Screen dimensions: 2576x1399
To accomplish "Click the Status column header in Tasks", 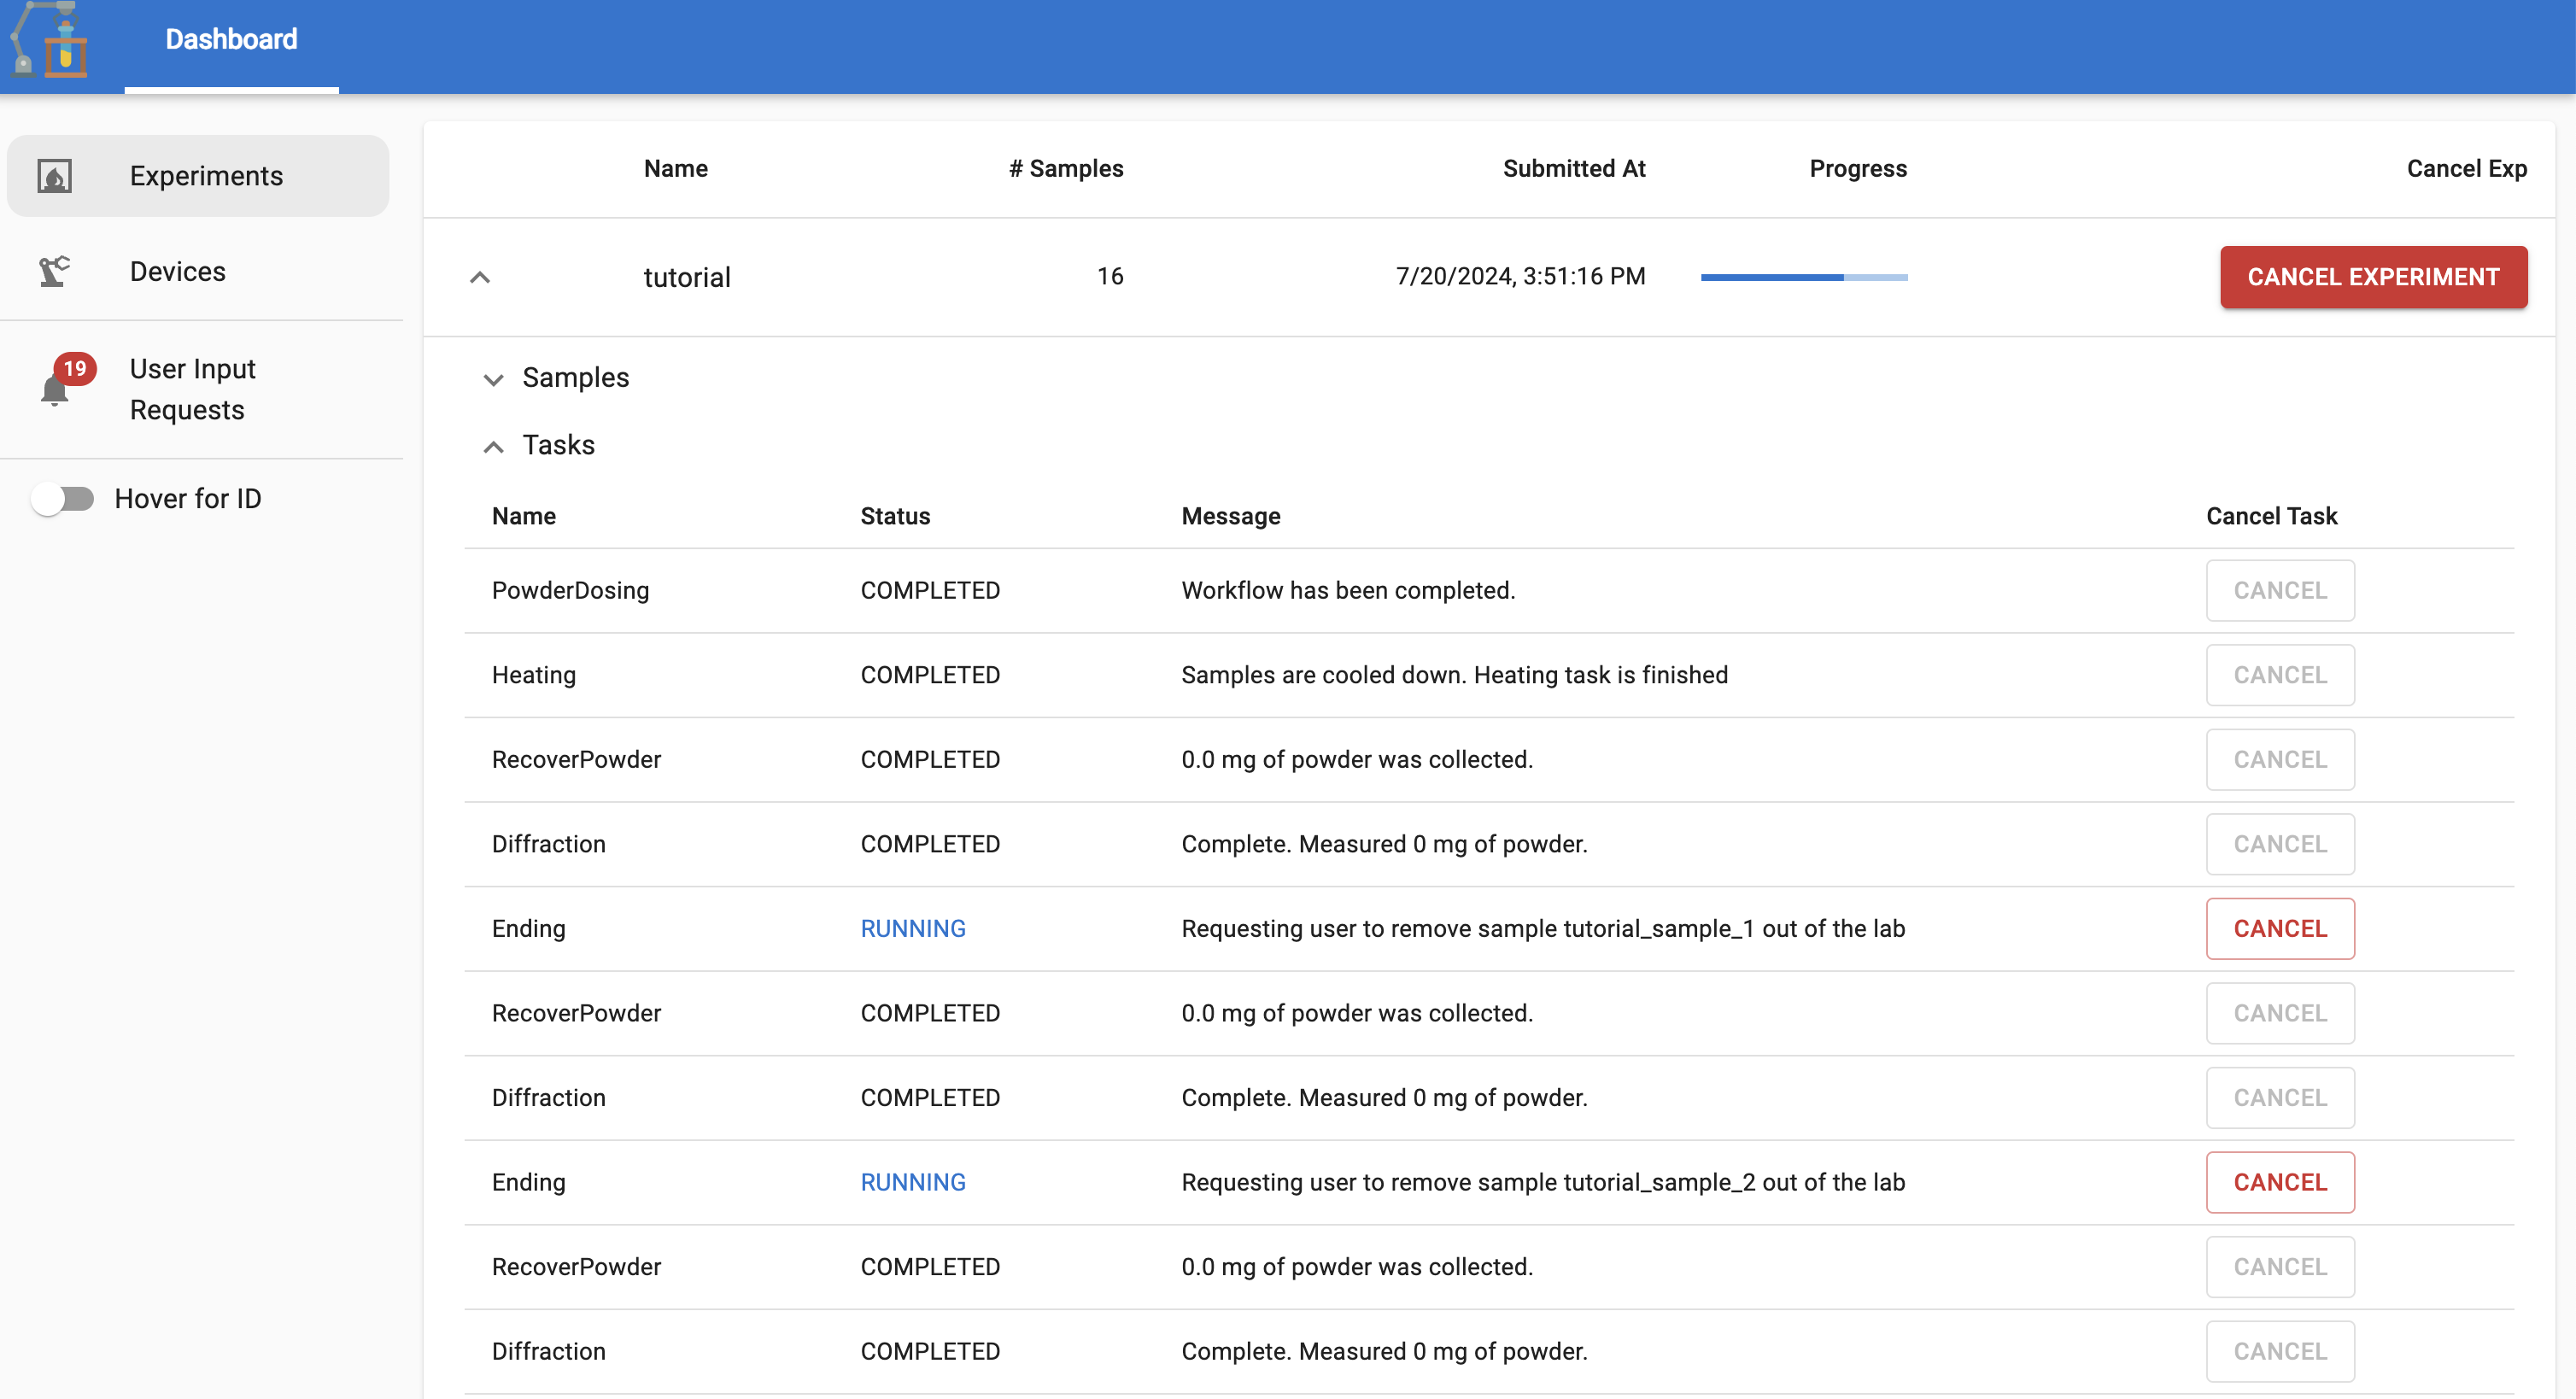I will click(x=895, y=516).
